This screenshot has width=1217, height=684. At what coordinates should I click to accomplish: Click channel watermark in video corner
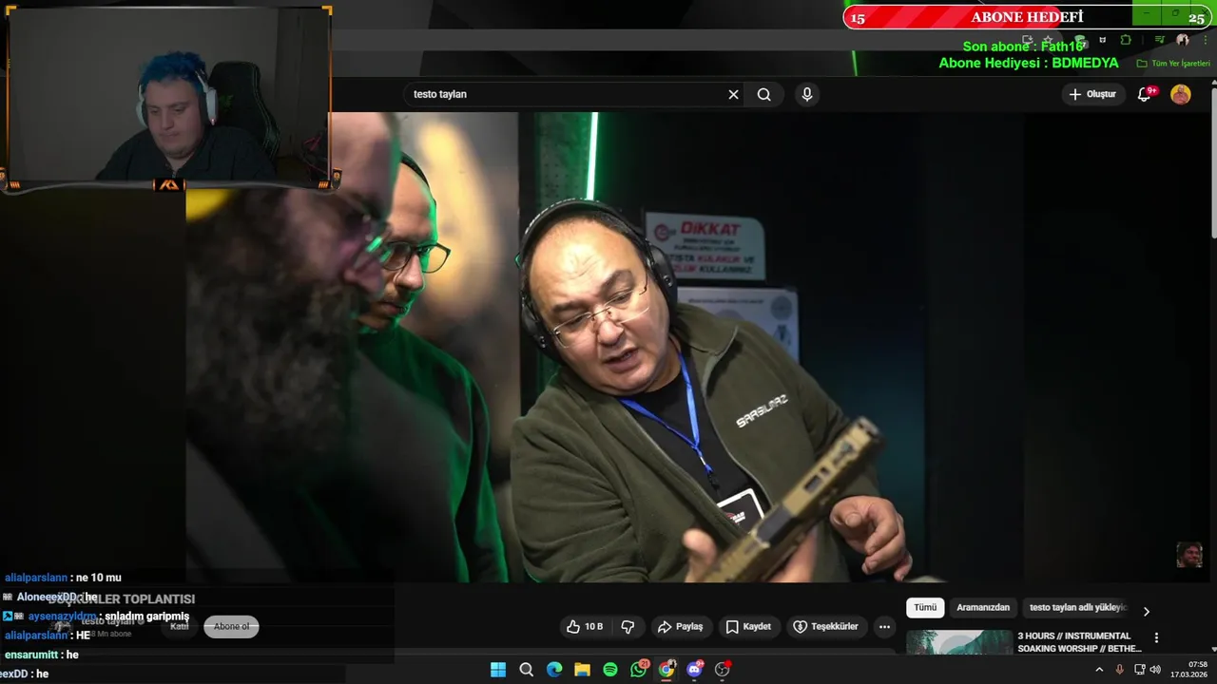[1188, 555]
